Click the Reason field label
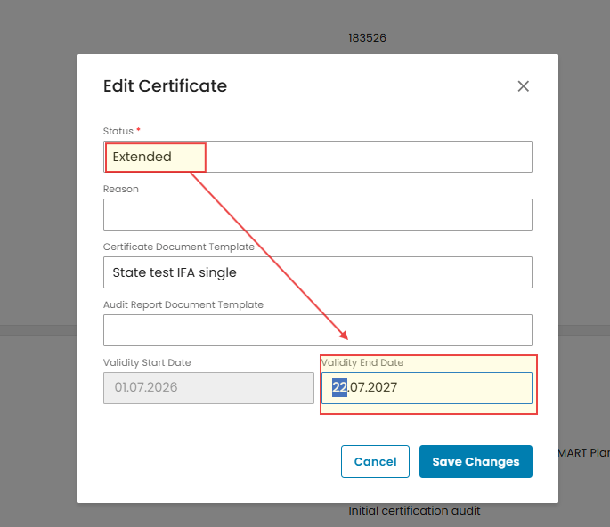This screenshot has width=610, height=527. (120, 189)
